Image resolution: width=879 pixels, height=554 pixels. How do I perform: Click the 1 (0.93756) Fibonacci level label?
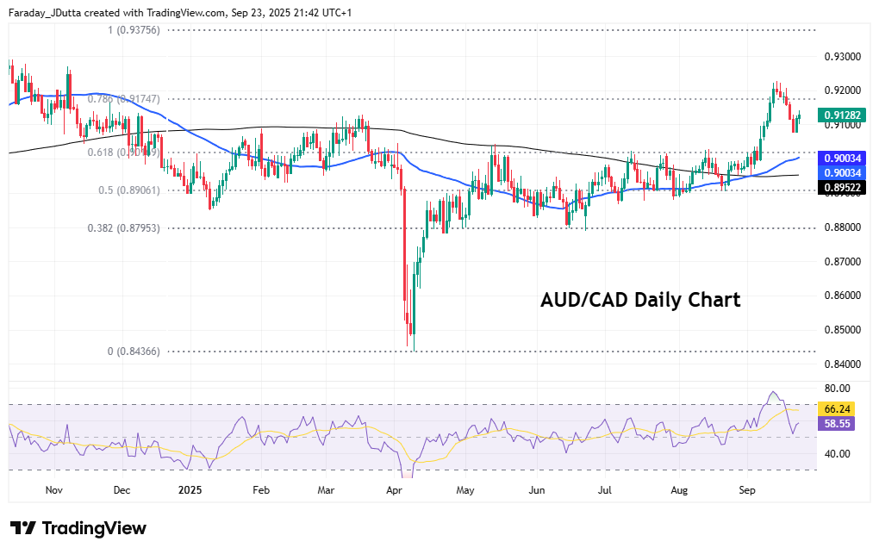(134, 30)
